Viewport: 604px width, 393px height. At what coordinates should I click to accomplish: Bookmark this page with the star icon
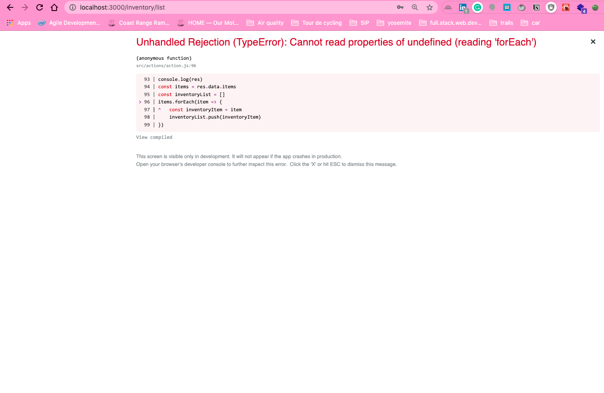click(x=429, y=7)
